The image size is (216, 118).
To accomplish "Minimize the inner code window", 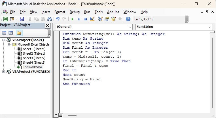I will pyautogui.click(x=202, y=12).
